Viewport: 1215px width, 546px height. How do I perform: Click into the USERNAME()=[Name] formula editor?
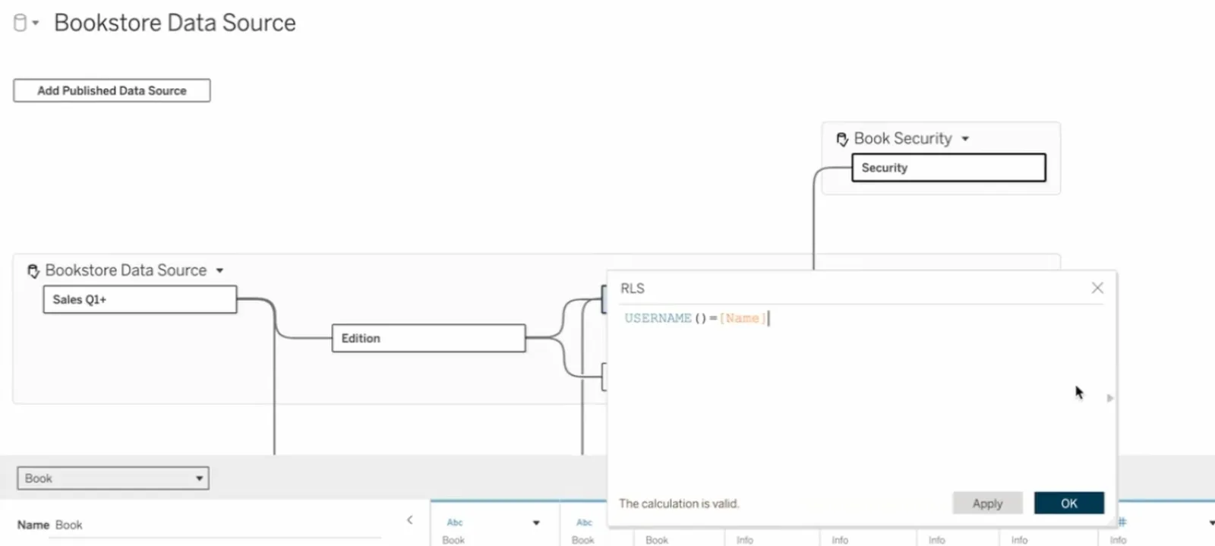861,395
